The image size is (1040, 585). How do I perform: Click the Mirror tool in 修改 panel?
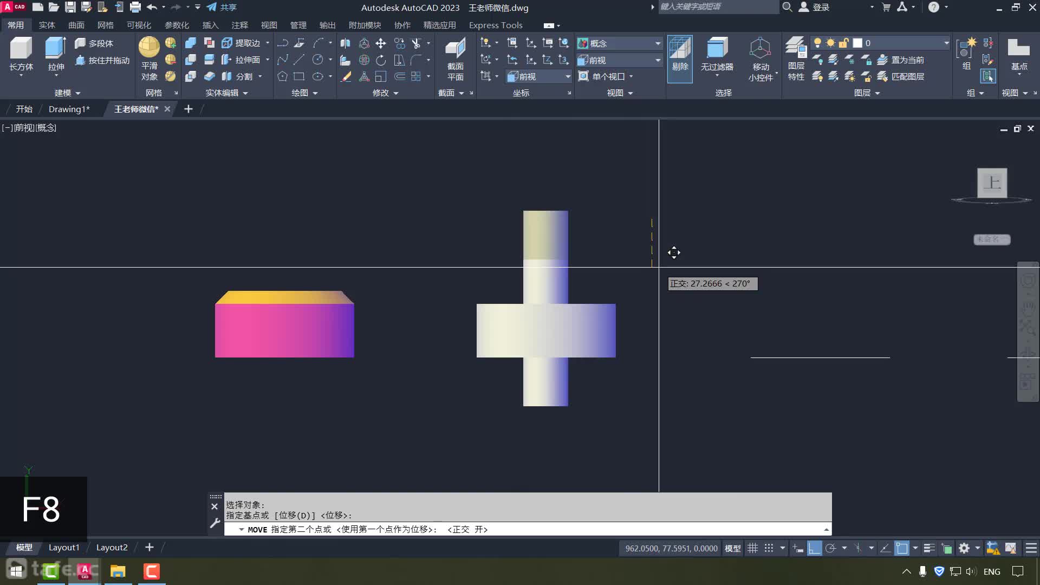point(345,43)
